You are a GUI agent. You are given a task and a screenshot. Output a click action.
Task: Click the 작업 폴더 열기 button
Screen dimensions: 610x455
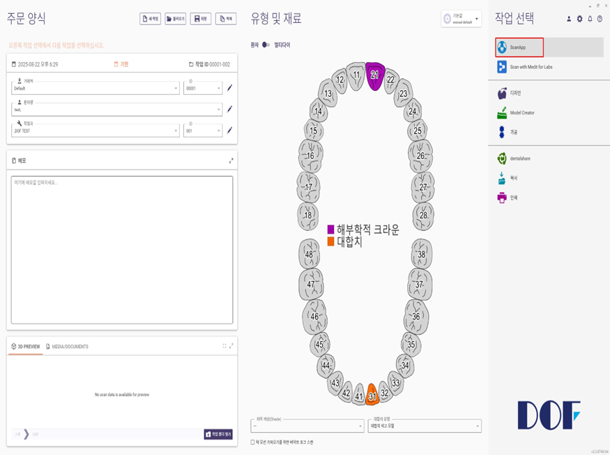218,434
